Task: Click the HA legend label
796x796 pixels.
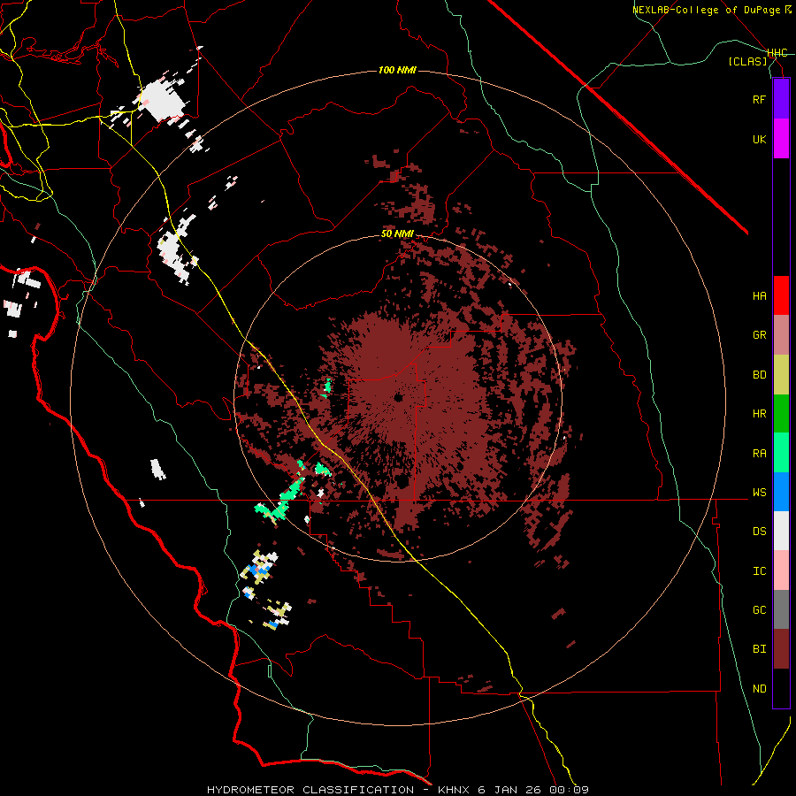Action: (760, 296)
